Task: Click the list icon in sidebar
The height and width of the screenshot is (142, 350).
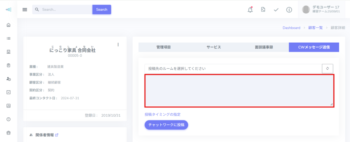Action: [9, 38]
